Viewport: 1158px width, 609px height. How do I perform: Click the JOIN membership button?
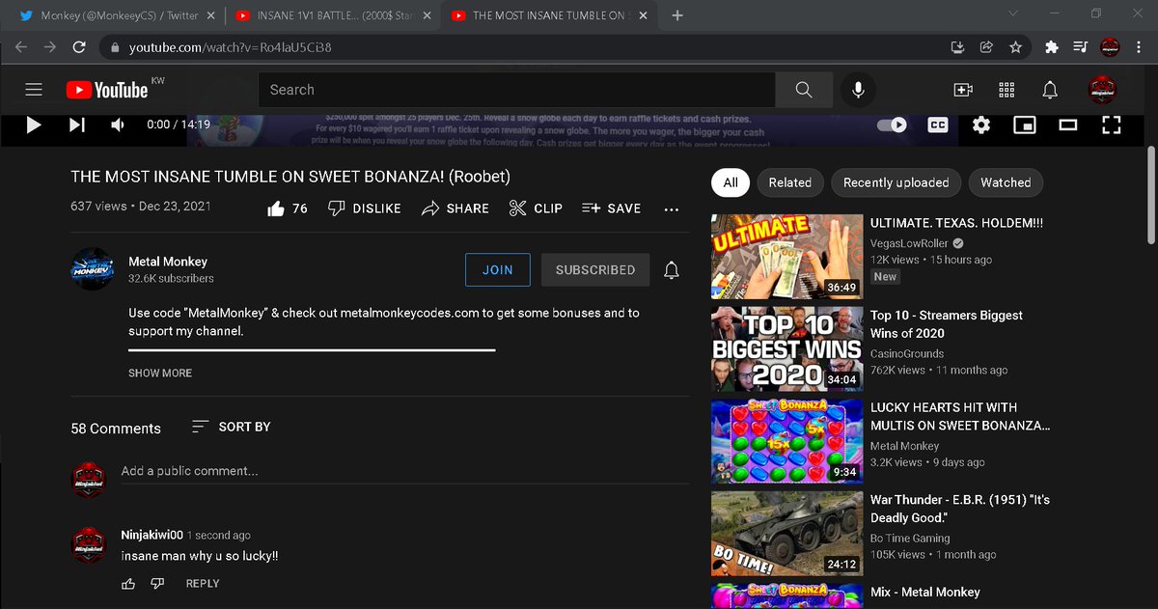(x=498, y=270)
